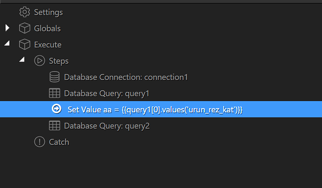
Task: Click the table icon beside query1
Action: (x=54, y=94)
